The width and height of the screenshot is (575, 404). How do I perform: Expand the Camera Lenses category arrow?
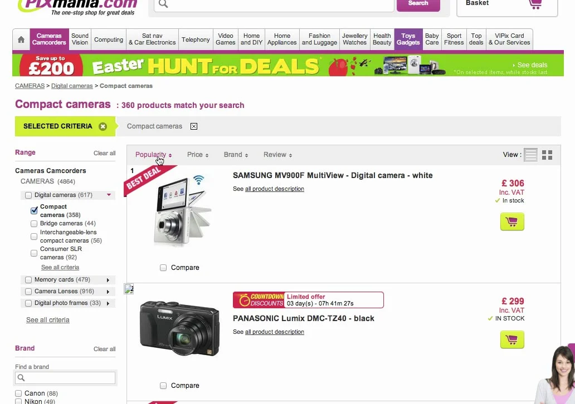pos(108,292)
